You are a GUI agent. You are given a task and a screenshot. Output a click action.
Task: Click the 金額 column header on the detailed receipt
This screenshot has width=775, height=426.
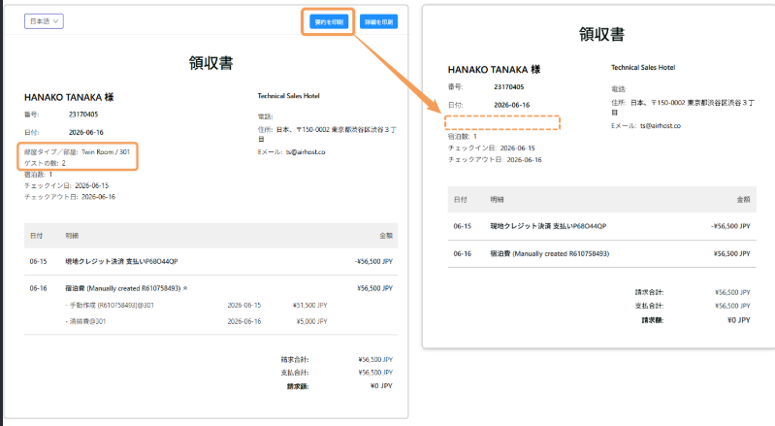(x=386, y=236)
